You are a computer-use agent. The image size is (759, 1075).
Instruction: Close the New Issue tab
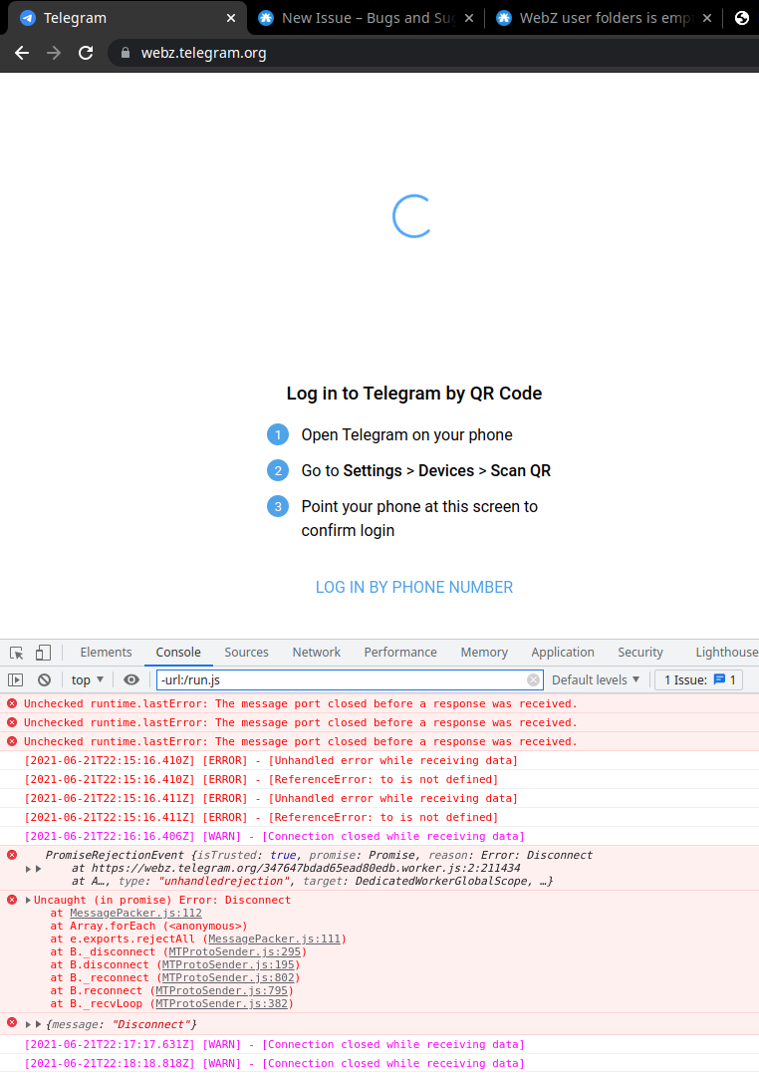point(469,18)
